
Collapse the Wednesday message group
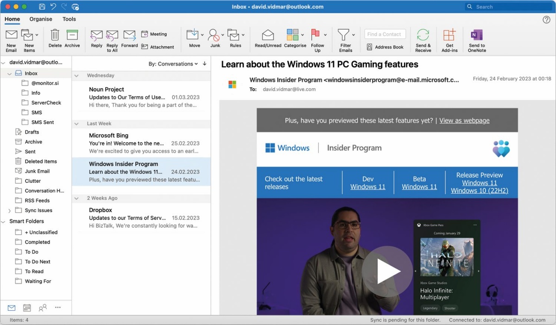(77, 75)
